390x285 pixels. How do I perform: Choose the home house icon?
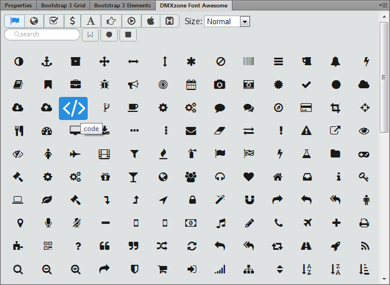277,177
